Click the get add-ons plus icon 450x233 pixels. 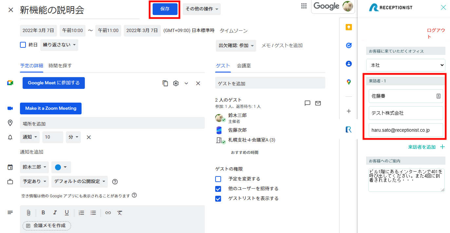pyautogui.click(x=349, y=111)
